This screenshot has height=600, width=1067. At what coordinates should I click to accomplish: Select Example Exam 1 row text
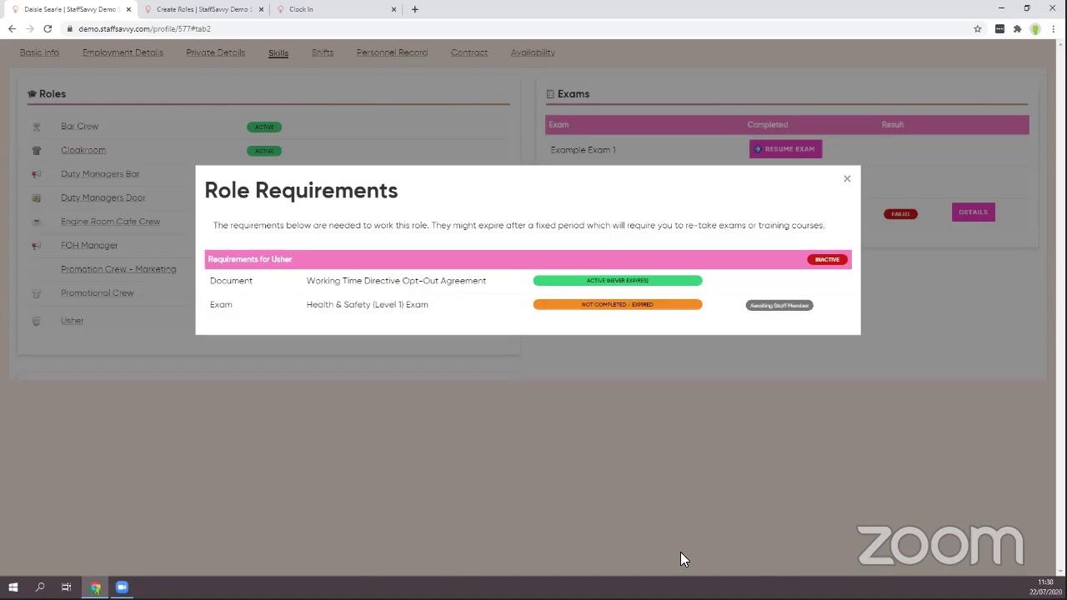click(583, 150)
